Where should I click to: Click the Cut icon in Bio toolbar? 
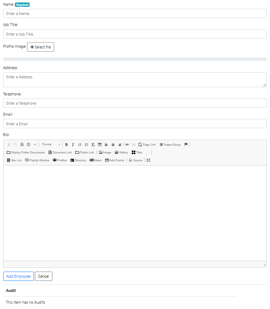[x=9, y=145]
